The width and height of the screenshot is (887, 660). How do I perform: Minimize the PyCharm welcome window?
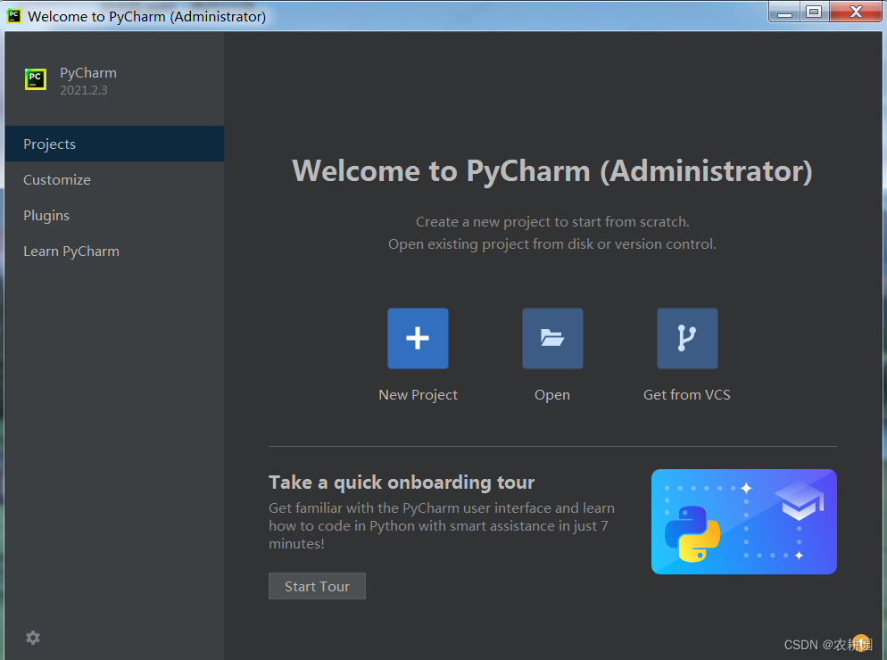[x=784, y=12]
